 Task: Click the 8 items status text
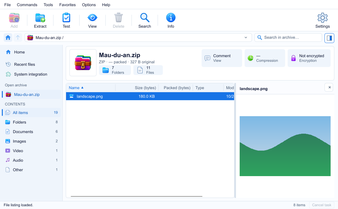pyautogui.click(x=299, y=205)
